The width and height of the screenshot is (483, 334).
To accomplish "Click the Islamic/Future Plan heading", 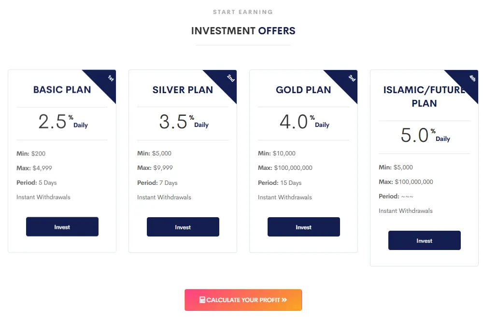I will [424, 97].
